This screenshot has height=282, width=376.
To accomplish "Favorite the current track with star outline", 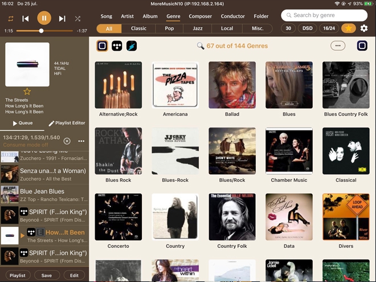I will pos(27,91).
